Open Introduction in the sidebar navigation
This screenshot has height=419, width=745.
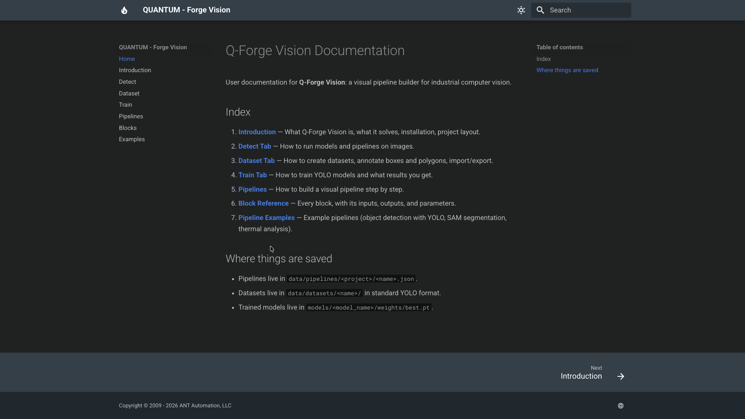135,70
